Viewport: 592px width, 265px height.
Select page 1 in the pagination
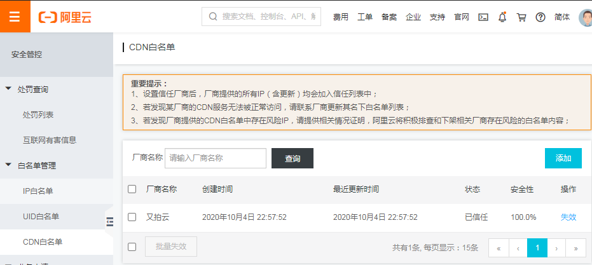[537, 248]
